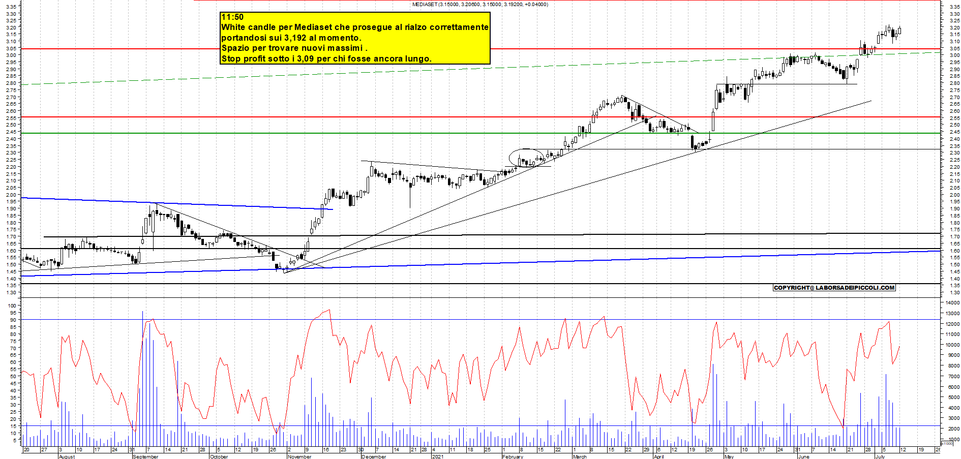Screen dimensions: 961x459
Task: Click '6000' on the volume scale
Action: point(953,387)
